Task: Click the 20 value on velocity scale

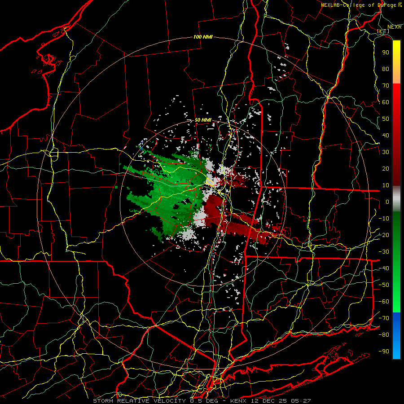Action: (386, 168)
